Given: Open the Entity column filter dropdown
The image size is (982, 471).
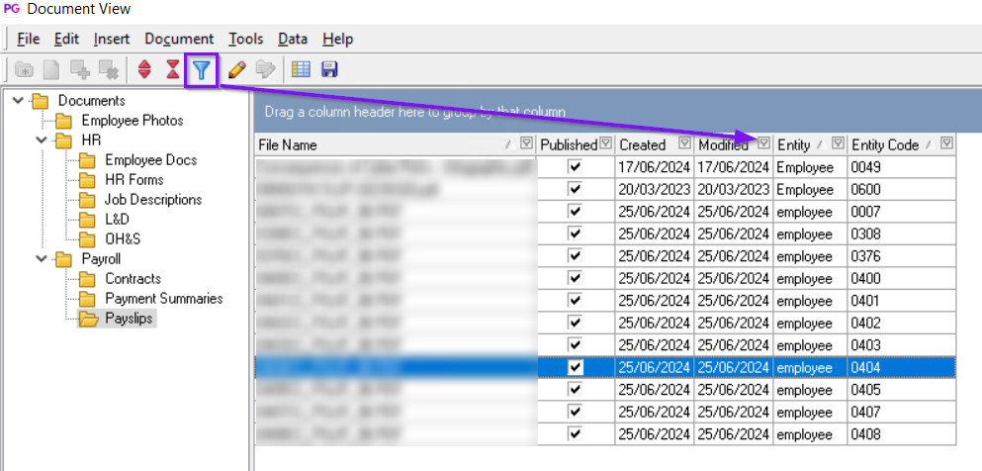Looking at the screenshot, I should (x=838, y=143).
